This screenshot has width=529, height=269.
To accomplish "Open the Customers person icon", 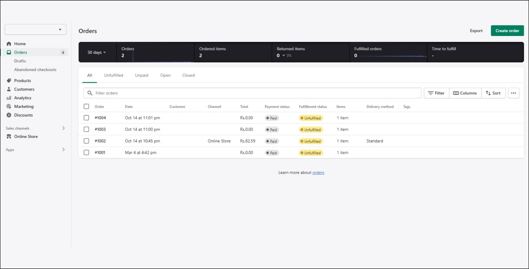I will [9, 89].
